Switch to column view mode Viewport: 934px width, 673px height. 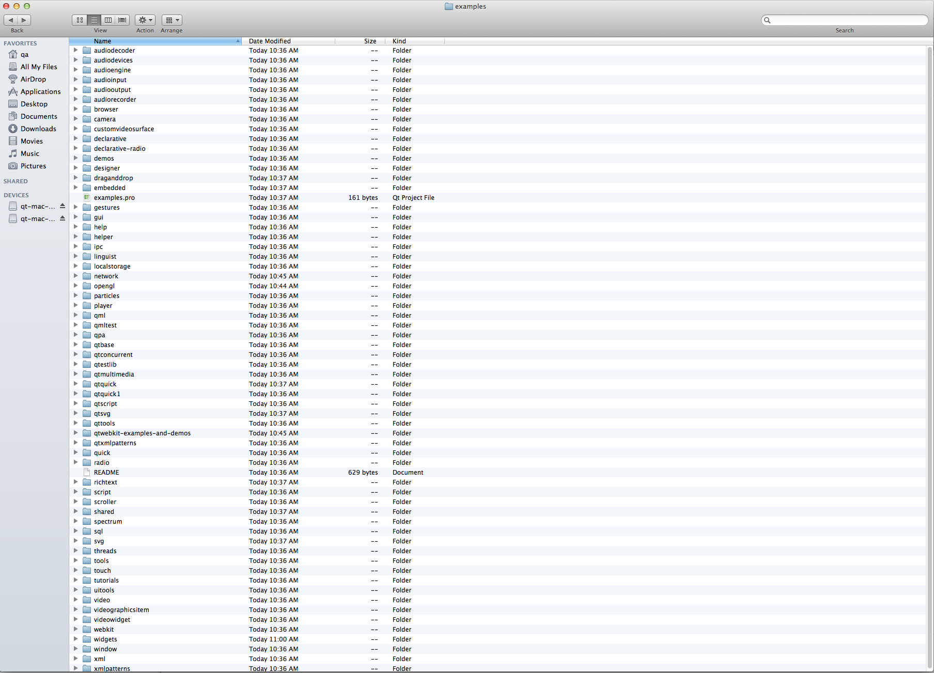click(x=108, y=20)
